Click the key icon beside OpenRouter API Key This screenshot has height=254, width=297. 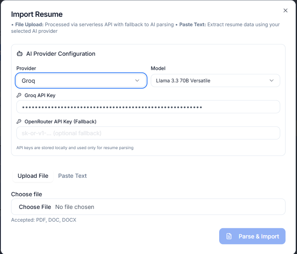tap(19, 122)
